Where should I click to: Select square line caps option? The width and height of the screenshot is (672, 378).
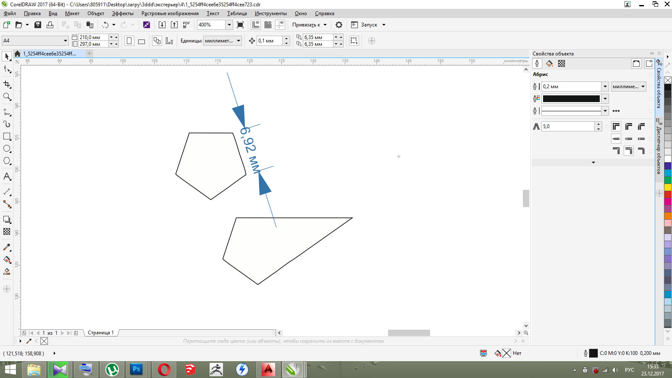(x=616, y=139)
